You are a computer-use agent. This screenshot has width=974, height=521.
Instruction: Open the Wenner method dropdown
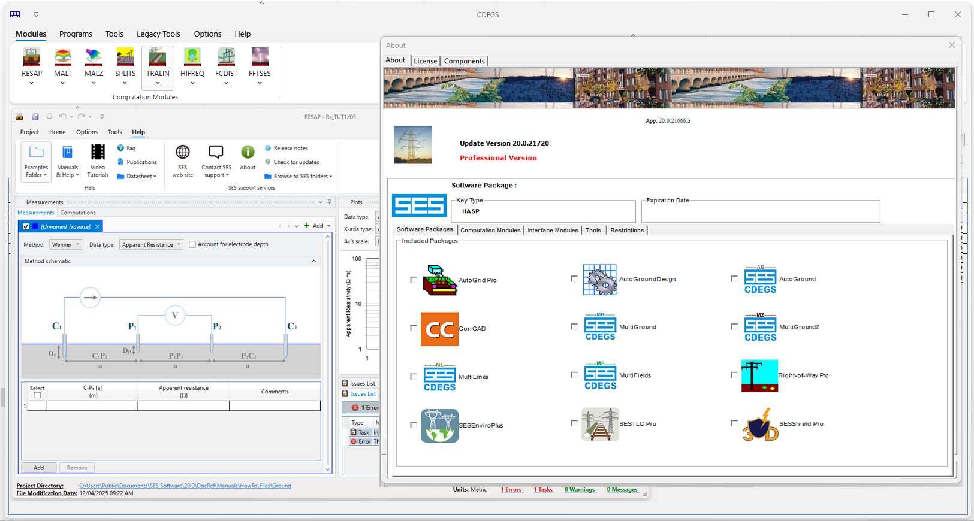click(x=65, y=244)
